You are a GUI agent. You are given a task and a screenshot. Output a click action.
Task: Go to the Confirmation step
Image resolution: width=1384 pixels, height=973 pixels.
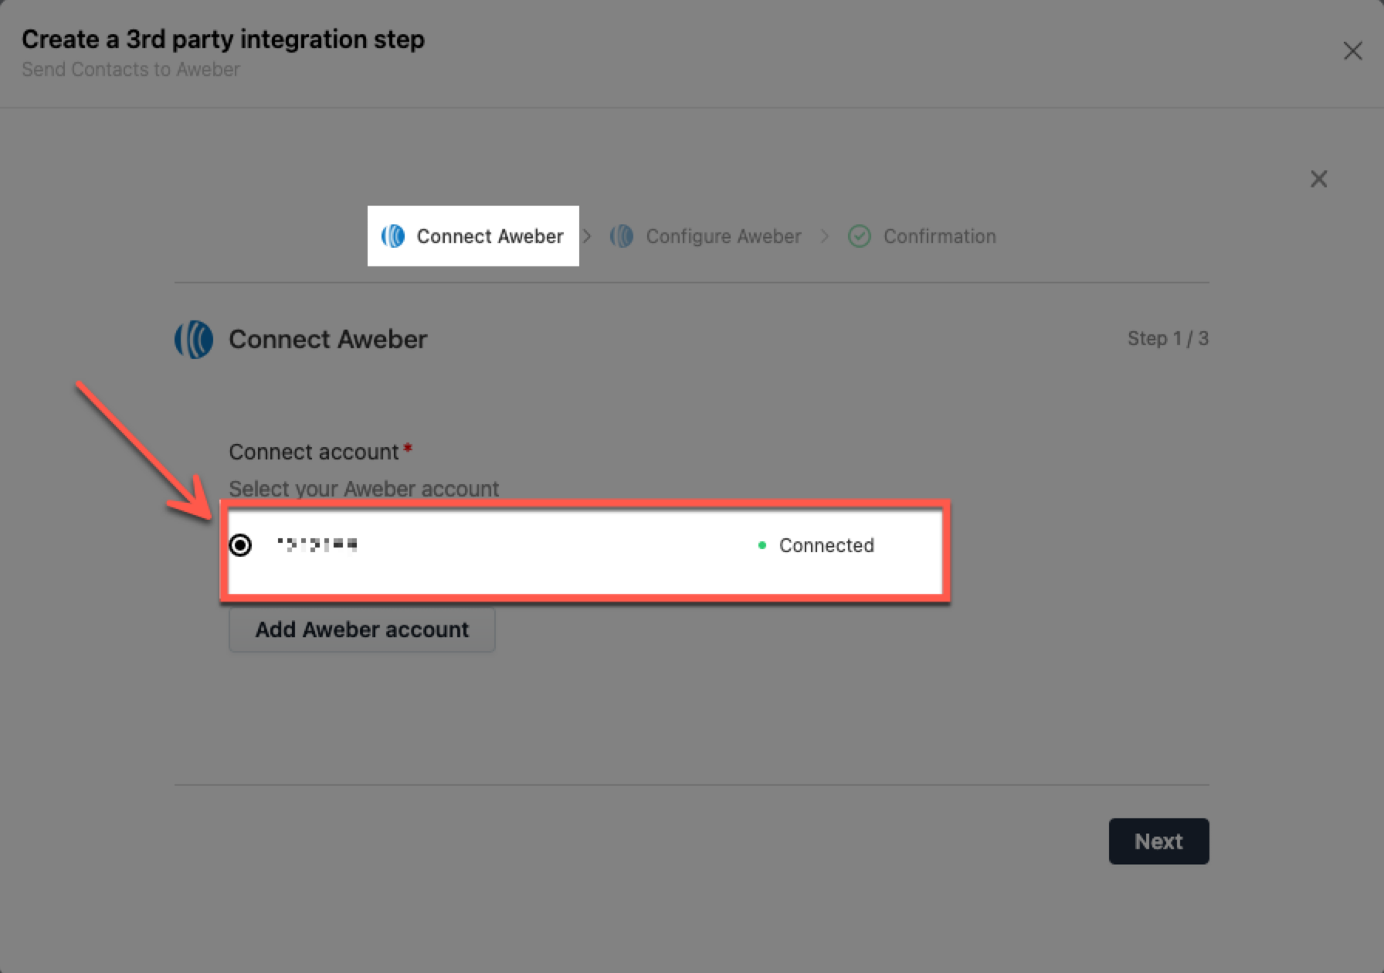[x=922, y=236]
